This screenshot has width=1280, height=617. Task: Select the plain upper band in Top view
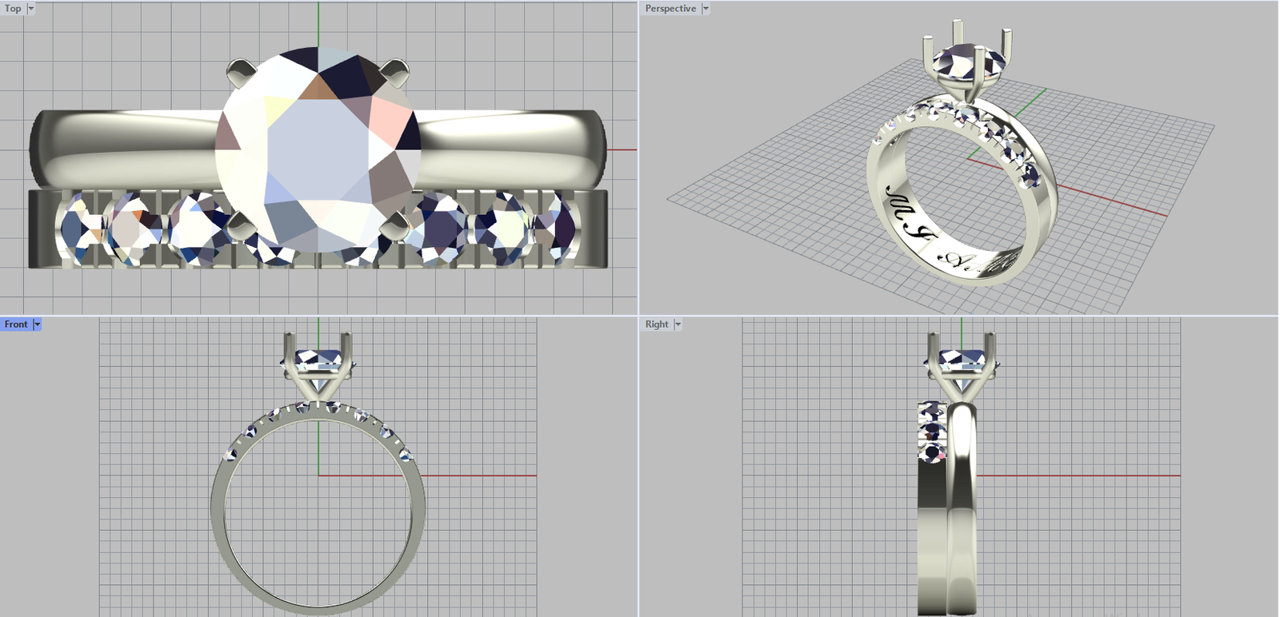click(120, 148)
